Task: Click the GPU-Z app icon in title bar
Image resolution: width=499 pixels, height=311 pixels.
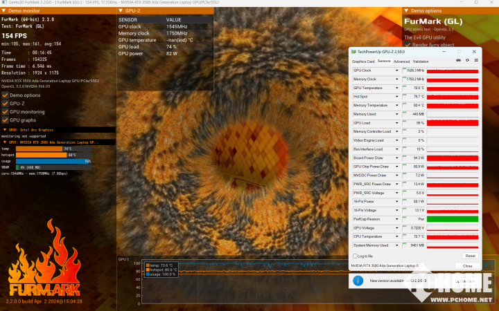Action: (x=353, y=52)
